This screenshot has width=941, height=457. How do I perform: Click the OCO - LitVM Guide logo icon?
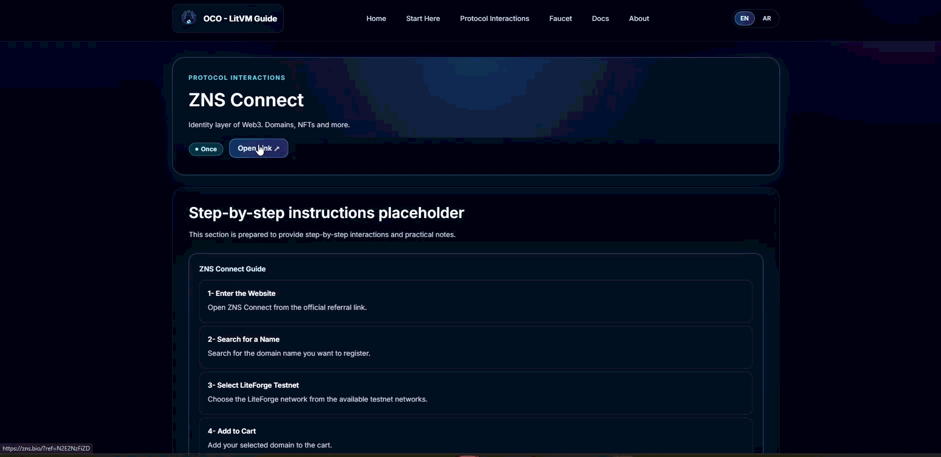tap(188, 18)
